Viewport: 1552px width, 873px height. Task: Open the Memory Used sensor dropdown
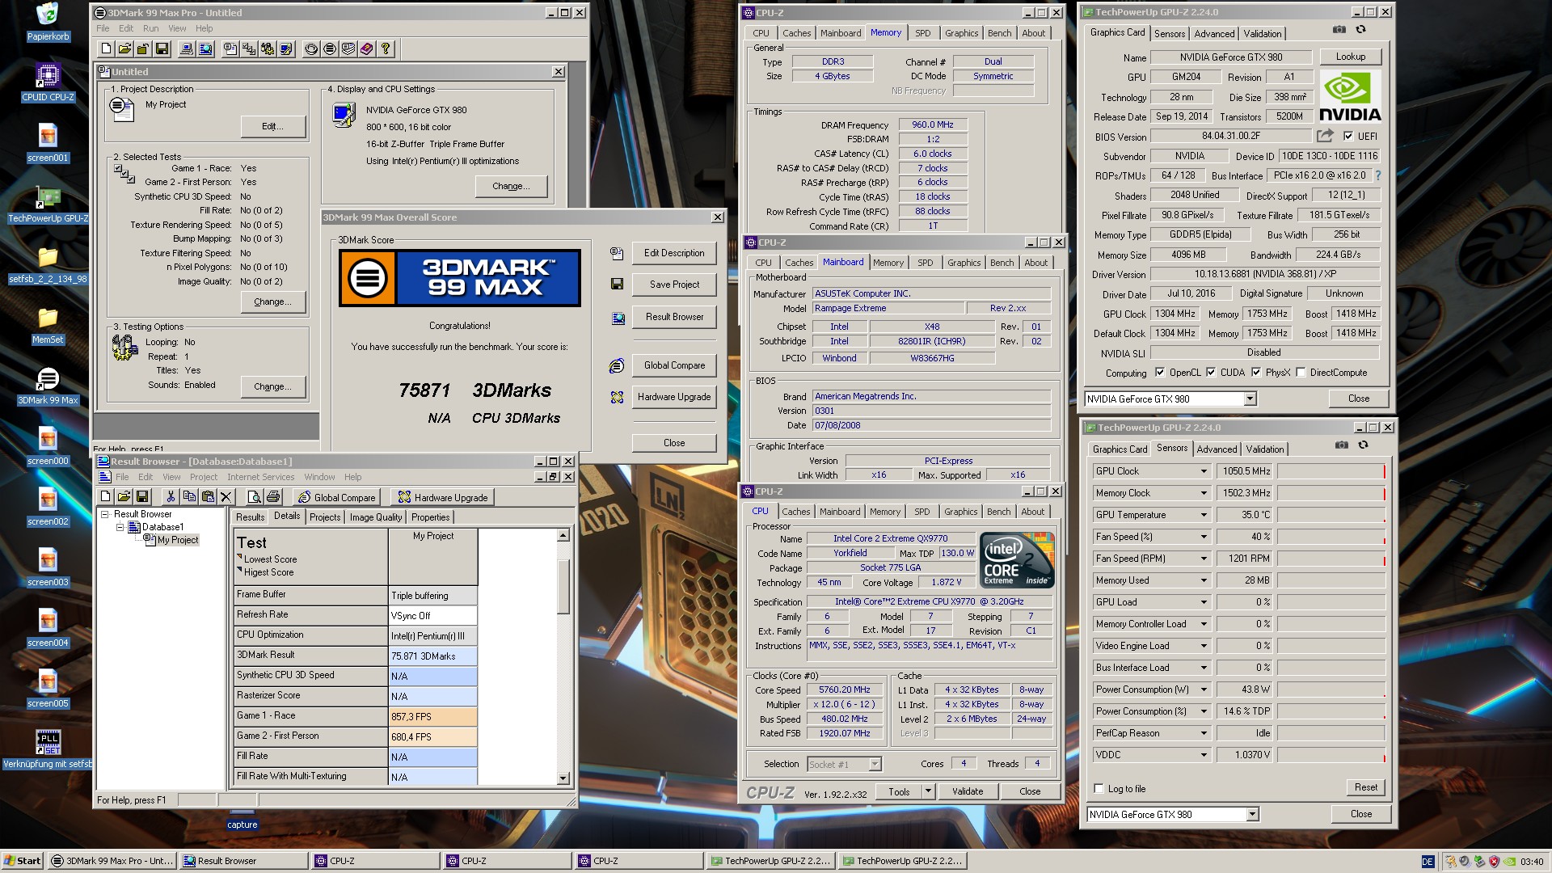tap(1203, 580)
